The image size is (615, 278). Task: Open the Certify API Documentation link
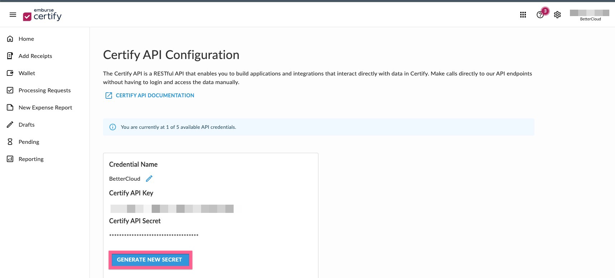pos(155,96)
